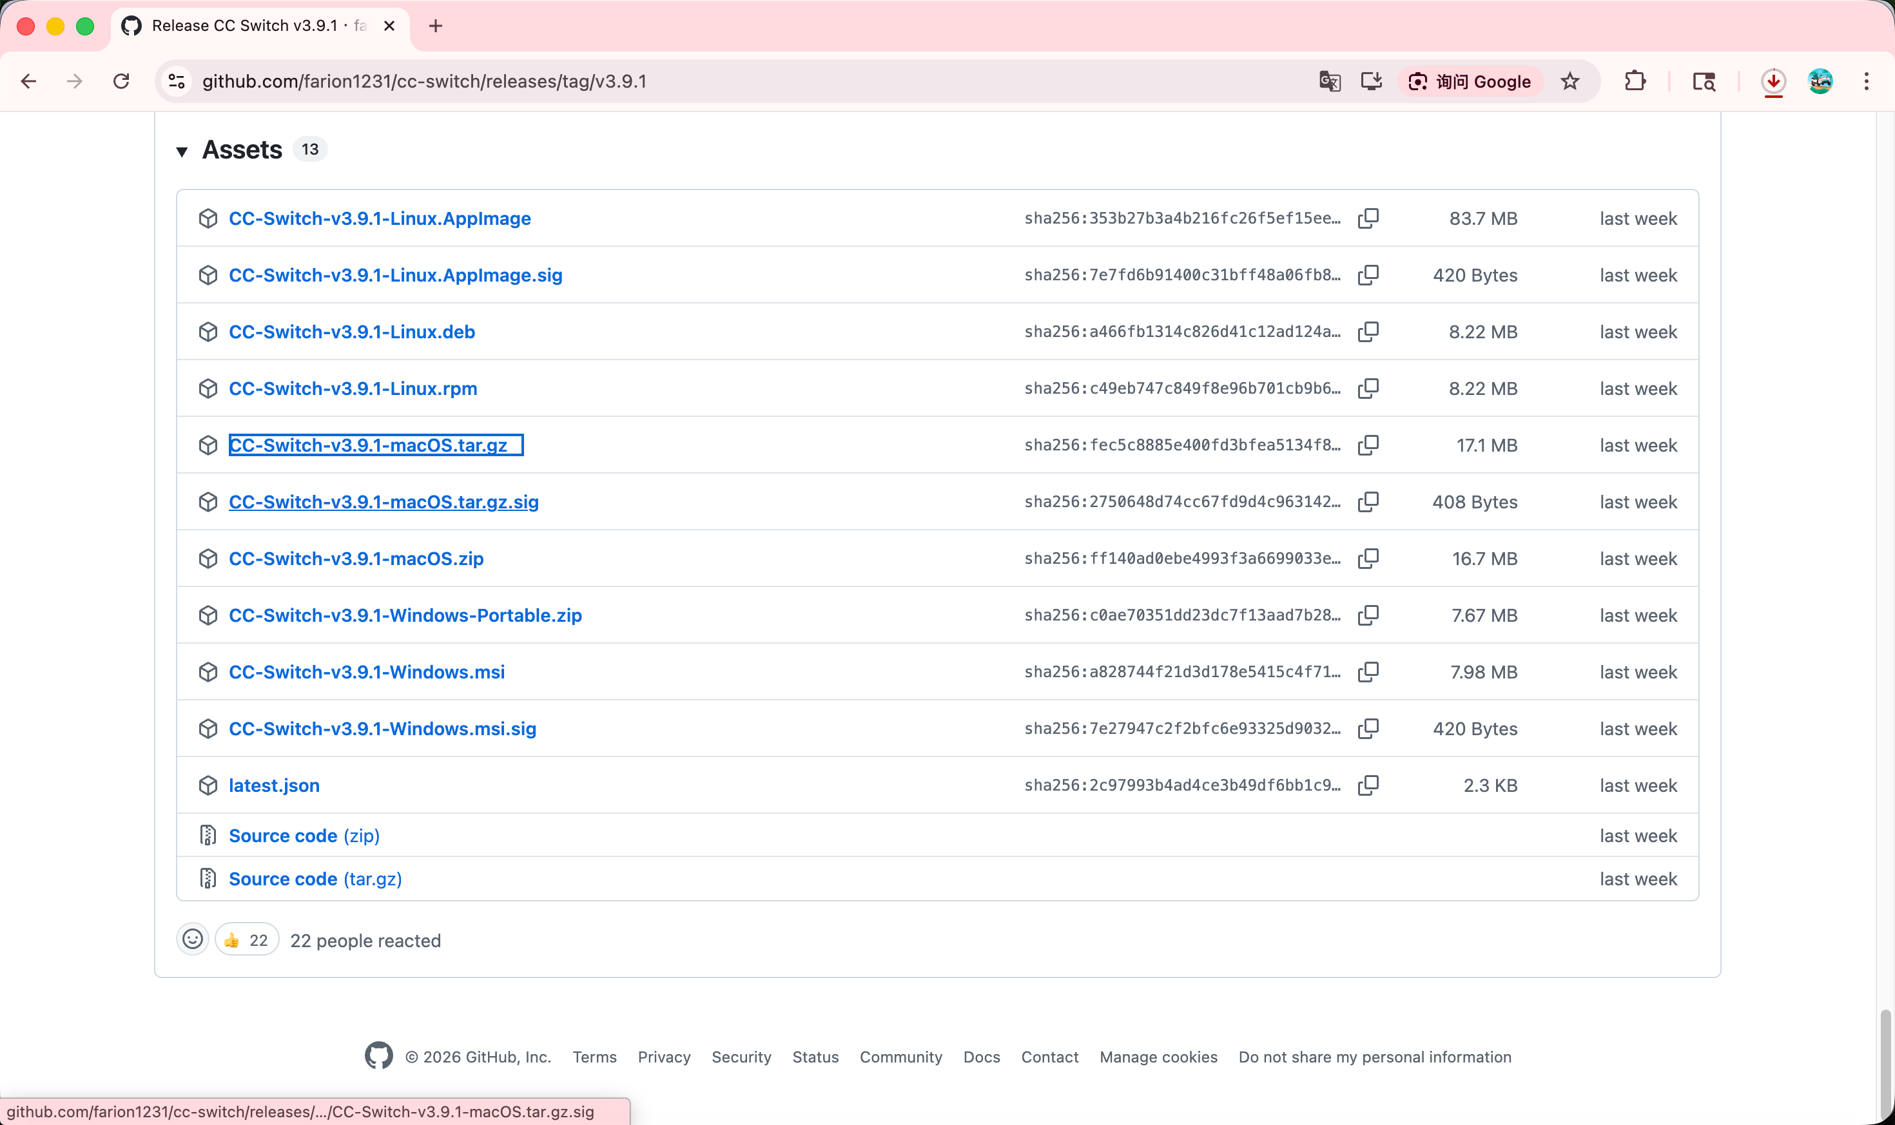Open the Extensions puzzle icon

pyautogui.click(x=1635, y=81)
